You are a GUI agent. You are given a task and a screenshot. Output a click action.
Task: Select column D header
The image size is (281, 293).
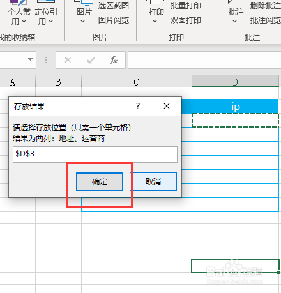pyautogui.click(x=235, y=82)
